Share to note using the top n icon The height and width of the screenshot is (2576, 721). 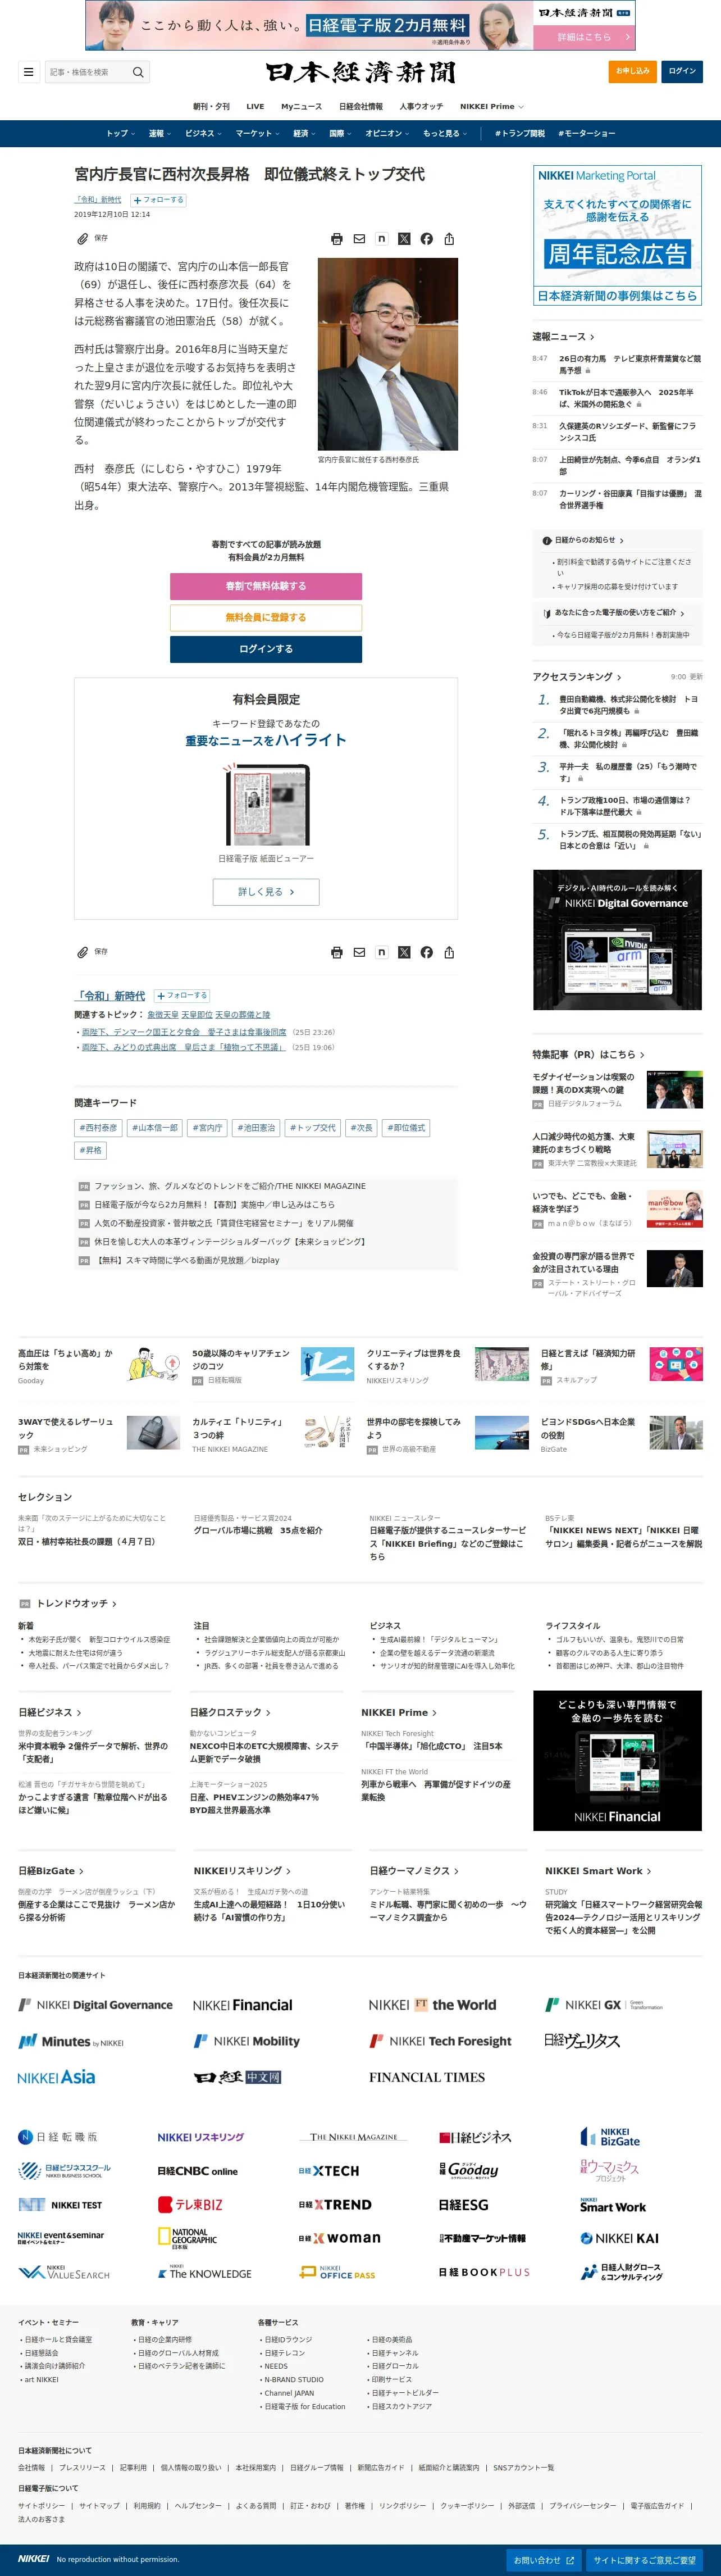click(381, 239)
